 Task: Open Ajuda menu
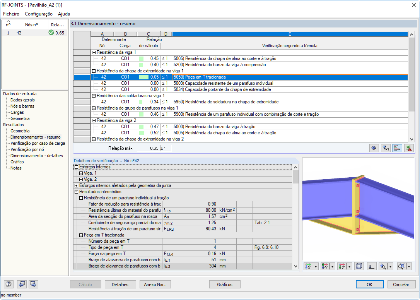(64, 14)
